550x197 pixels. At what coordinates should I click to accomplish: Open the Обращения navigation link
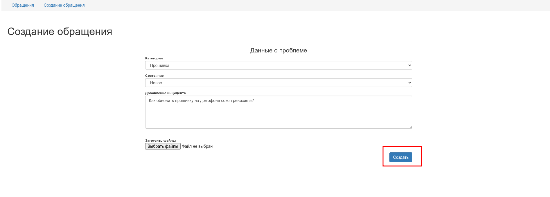pos(23,5)
